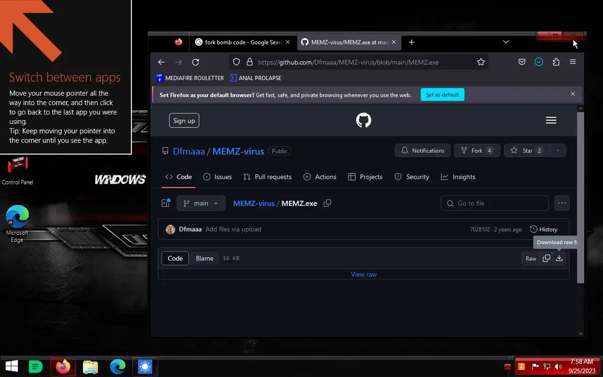Click the Dfmaaa avatar in commit row
The height and width of the screenshot is (377, 603).
click(x=171, y=229)
